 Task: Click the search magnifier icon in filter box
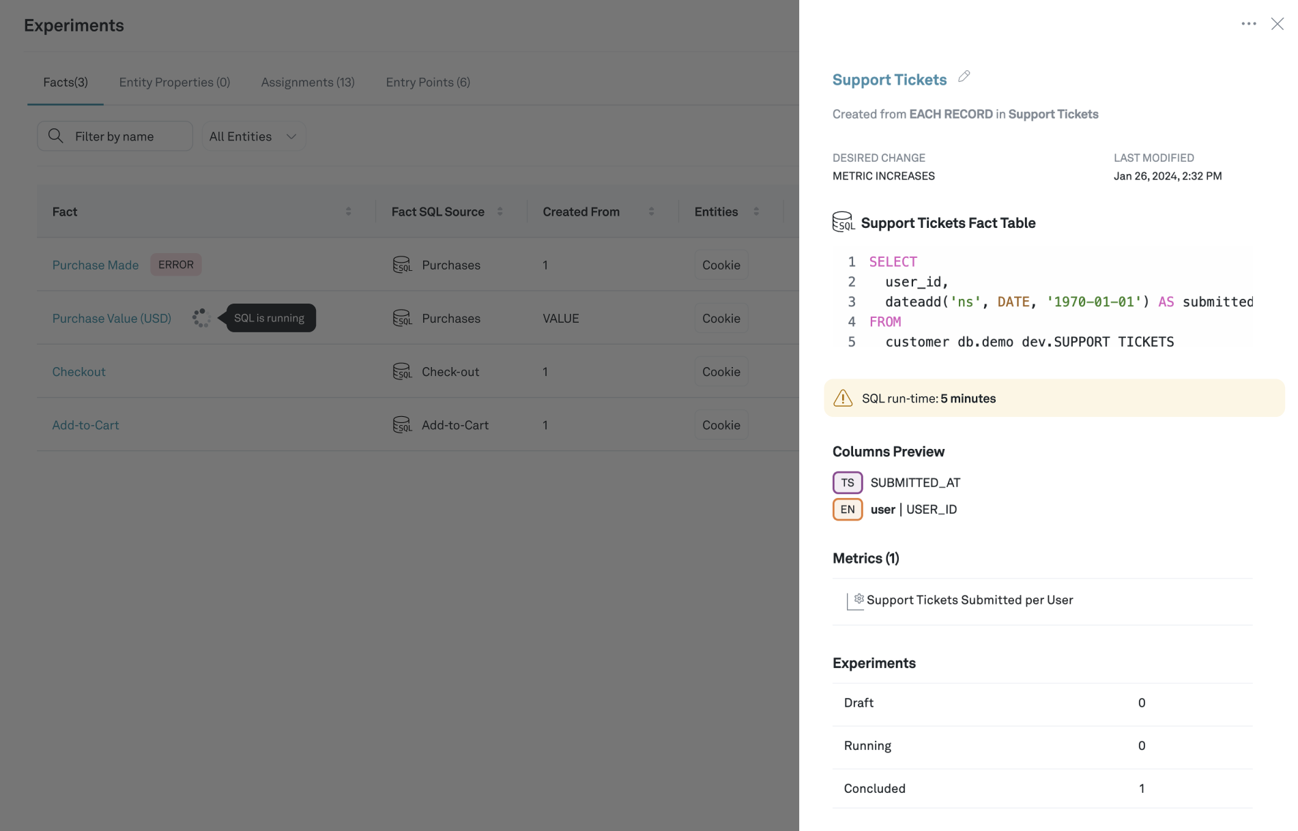56,136
